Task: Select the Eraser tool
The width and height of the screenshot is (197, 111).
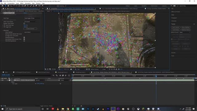Action: click(36, 6)
